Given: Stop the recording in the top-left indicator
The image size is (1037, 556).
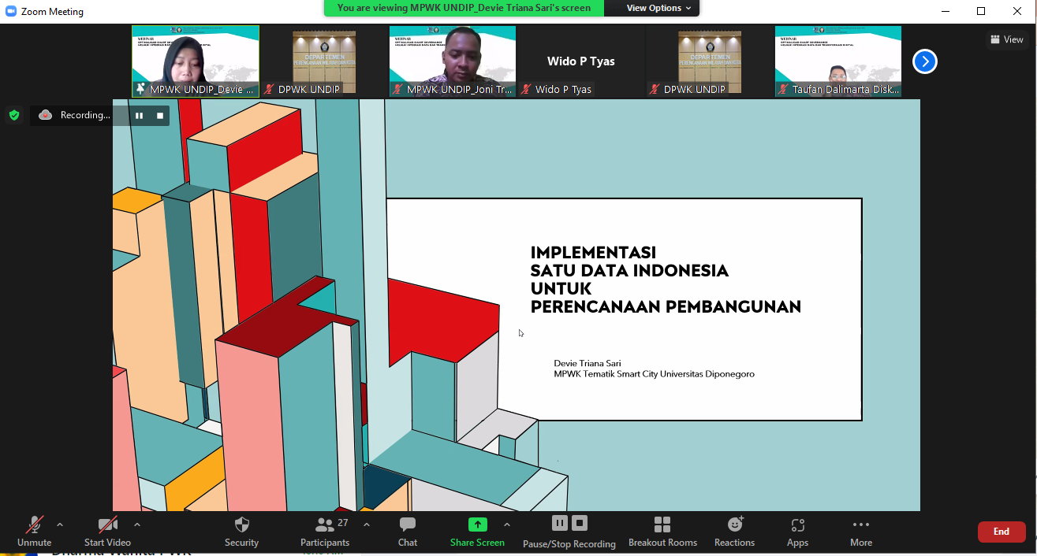Looking at the screenshot, I should point(160,116).
